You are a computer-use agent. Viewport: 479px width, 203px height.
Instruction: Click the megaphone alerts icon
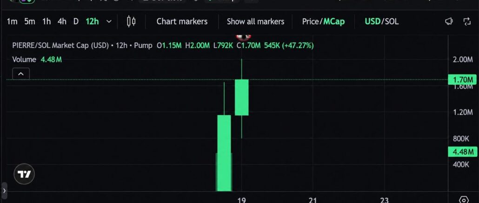(x=449, y=21)
